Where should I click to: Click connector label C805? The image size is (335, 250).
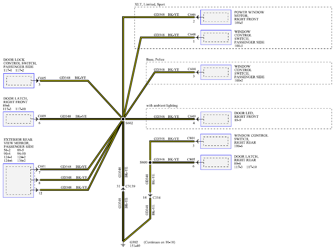(191, 160)
